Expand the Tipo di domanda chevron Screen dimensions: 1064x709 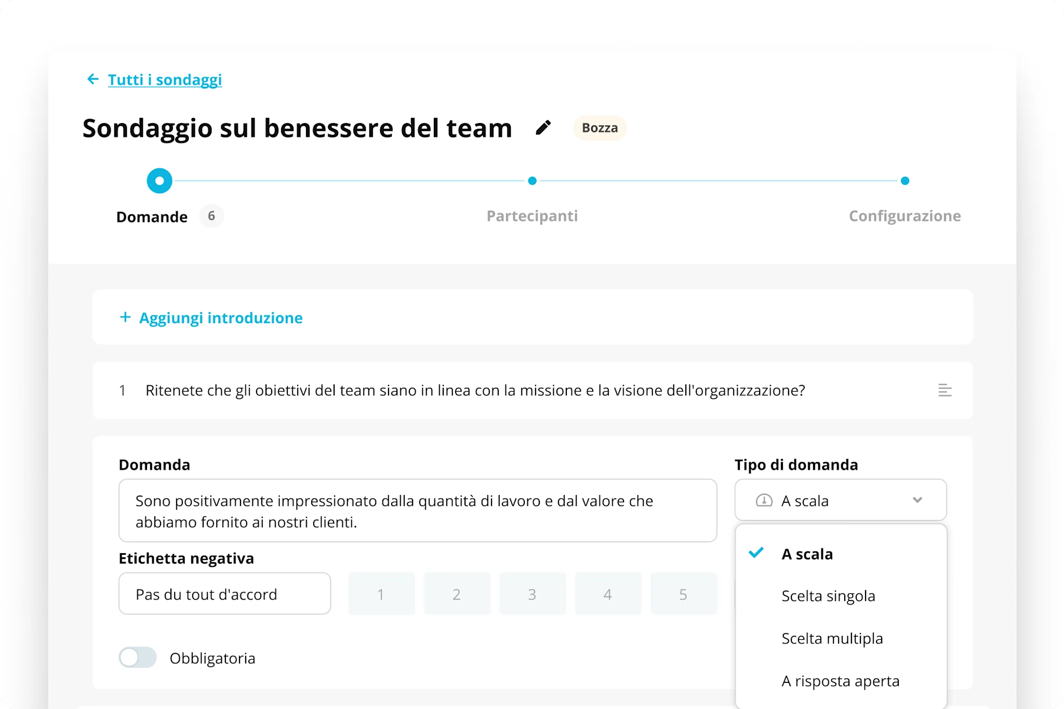(917, 500)
